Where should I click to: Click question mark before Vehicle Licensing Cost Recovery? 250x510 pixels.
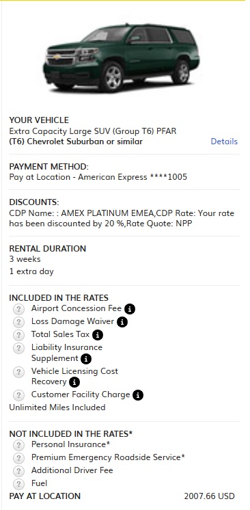point(19,372)
